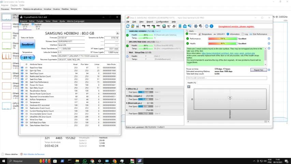The width and height of the screenshot is (291, 164).
Task: Click right arrow of Health graph scrollbar
Action: coord(268,121)
